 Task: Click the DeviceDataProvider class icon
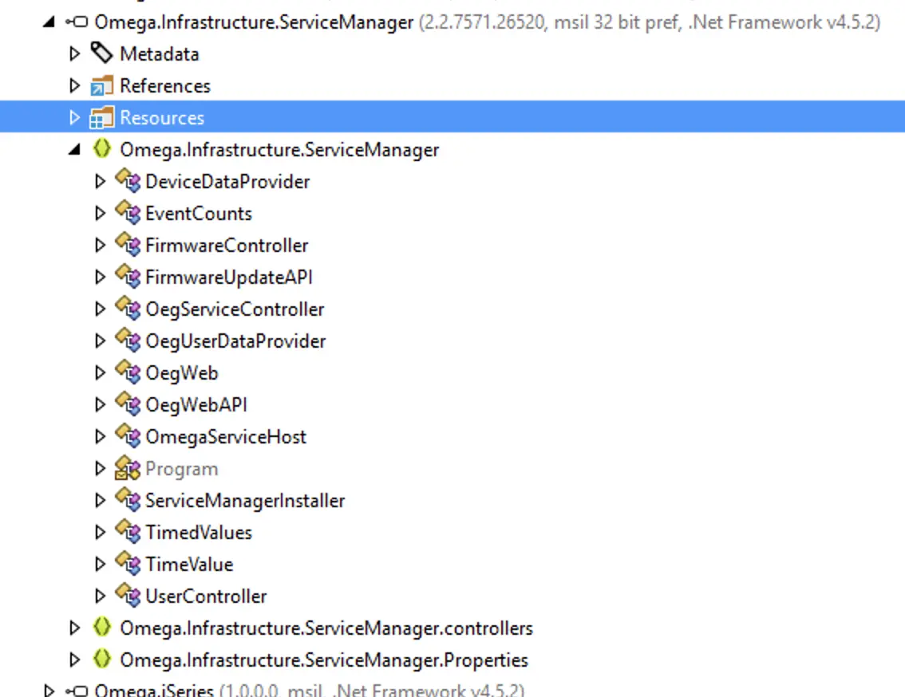tap(127, 181)
